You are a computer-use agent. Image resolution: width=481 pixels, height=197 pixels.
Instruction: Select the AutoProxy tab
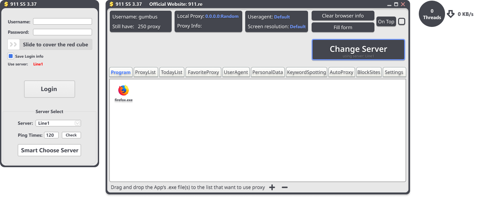tap(341, 72)
